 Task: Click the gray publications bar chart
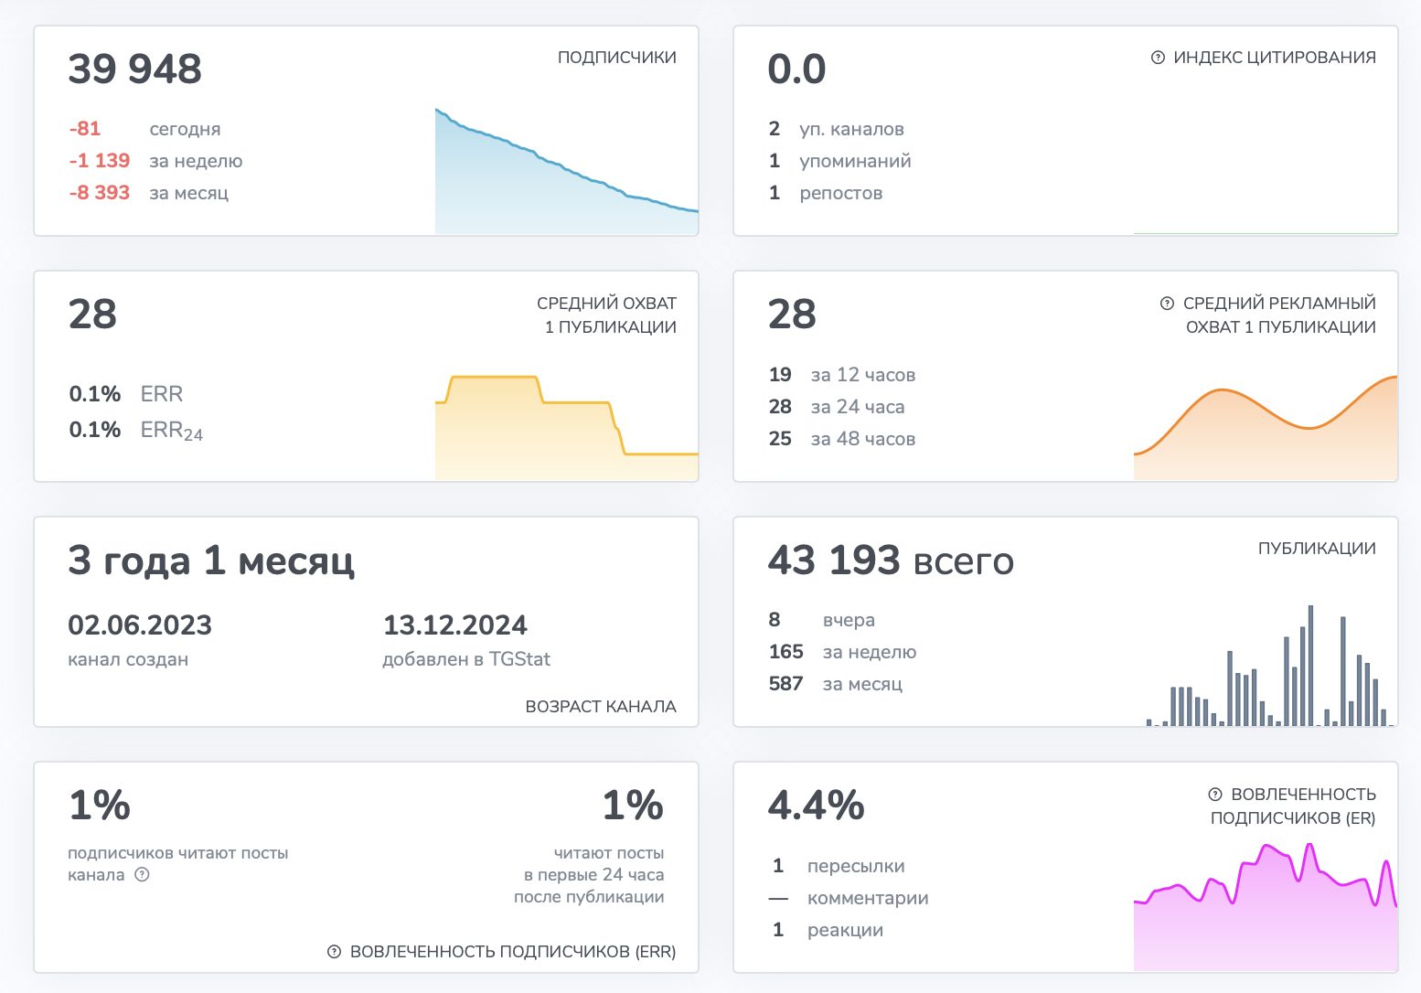click(1270, 665)
